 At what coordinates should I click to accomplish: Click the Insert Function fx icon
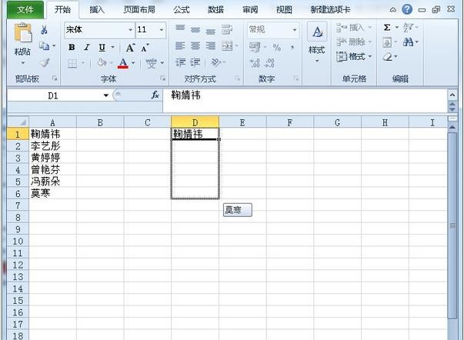(x=155, y=95)
